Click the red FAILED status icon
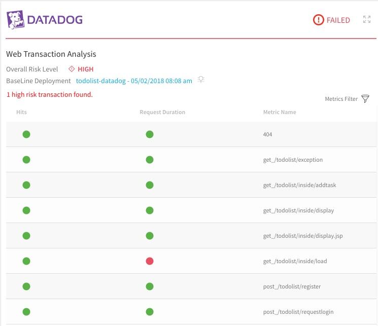 pos(318,20)
